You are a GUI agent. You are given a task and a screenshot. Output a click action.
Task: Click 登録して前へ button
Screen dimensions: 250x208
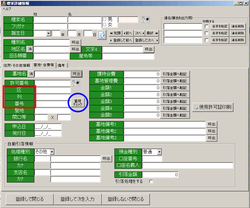[121, 40]
